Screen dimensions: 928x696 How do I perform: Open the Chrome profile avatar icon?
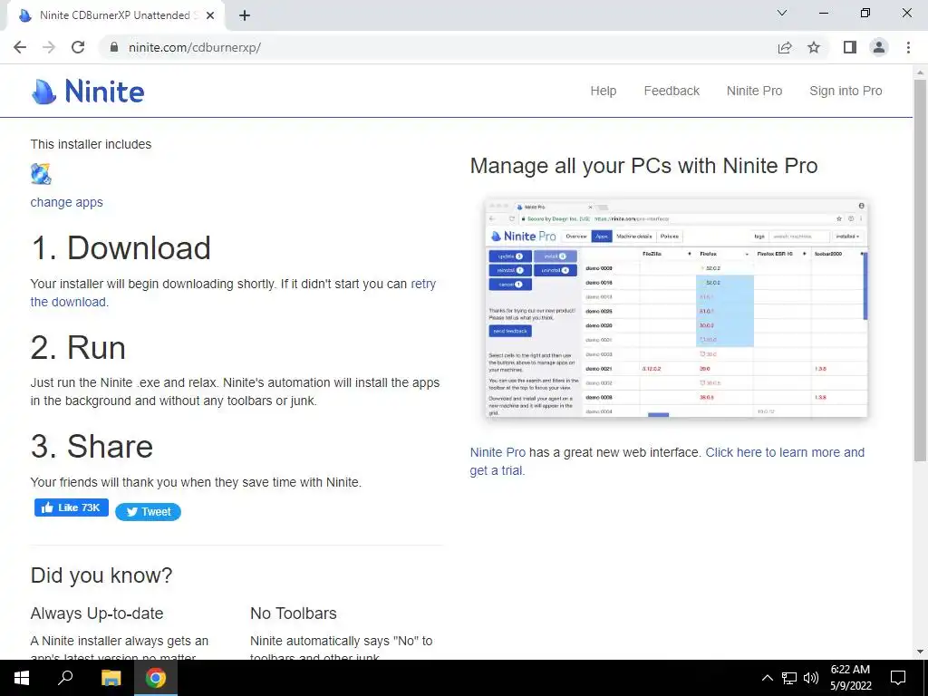(x=879, y=47)
